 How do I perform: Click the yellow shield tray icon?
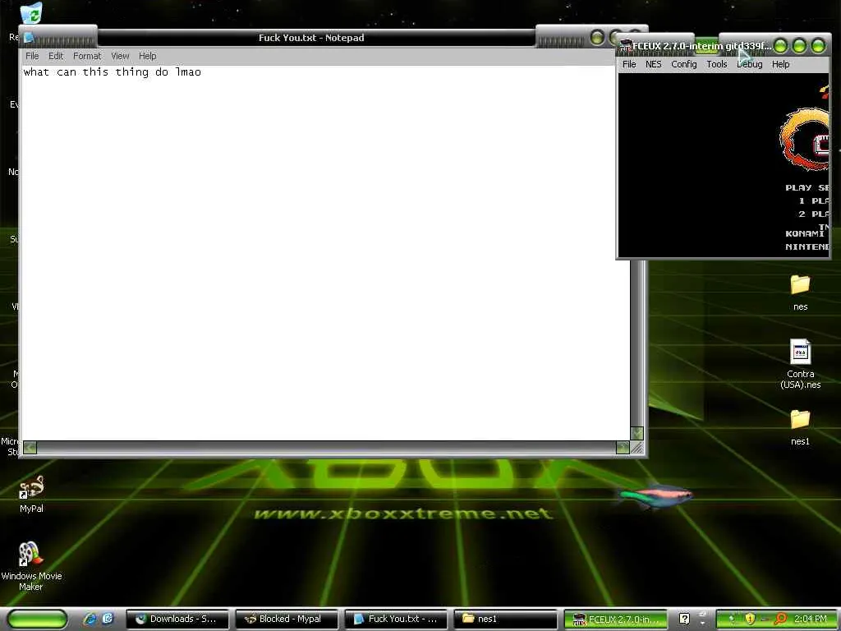pos(750,619)
